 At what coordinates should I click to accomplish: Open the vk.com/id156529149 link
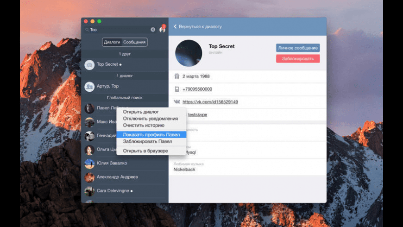coord(210,102)
